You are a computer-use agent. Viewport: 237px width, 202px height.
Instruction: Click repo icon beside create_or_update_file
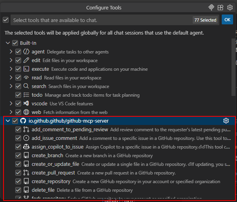coord(26,164)
